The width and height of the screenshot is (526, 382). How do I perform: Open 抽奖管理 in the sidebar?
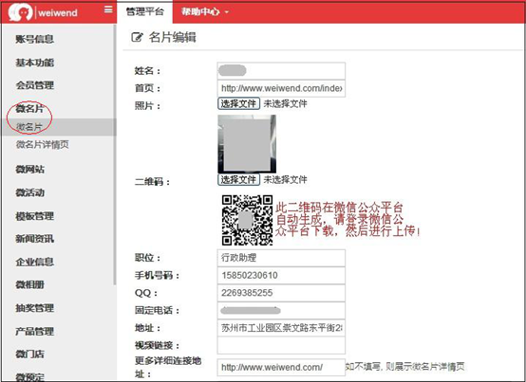click(34, 308)
